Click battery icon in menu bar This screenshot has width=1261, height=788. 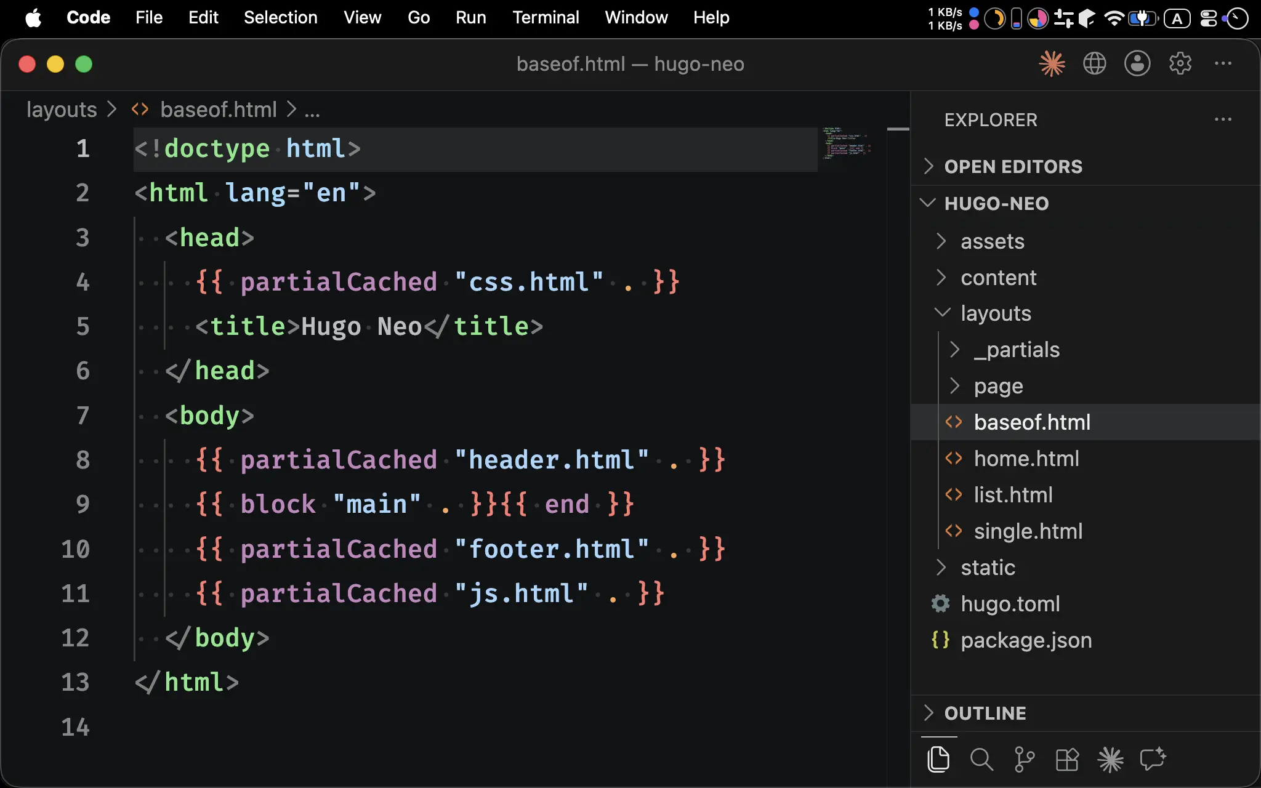pos(1143,18)
